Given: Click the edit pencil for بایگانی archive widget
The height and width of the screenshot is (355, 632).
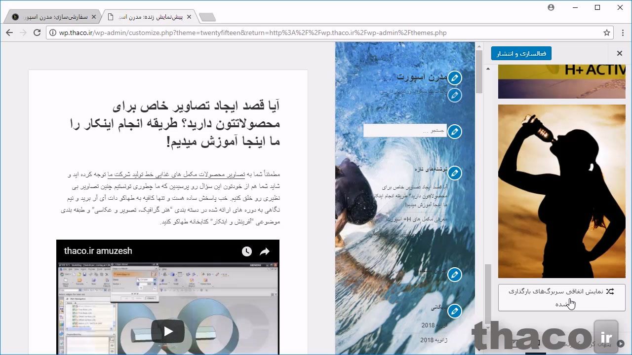Looking at the screenshot, I should (x=454, y=311).
